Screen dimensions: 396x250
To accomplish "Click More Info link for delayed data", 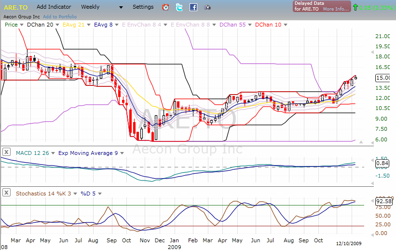I will click(336, 9).
